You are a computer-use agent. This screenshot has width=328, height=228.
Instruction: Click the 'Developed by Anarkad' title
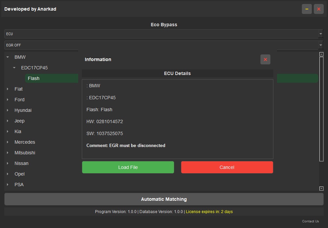pyautogui.click(x=30, y=9)
